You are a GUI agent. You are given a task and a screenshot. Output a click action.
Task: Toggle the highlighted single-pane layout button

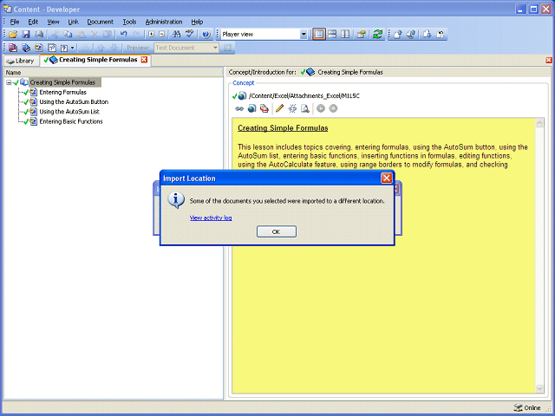[x=319, y=35]
